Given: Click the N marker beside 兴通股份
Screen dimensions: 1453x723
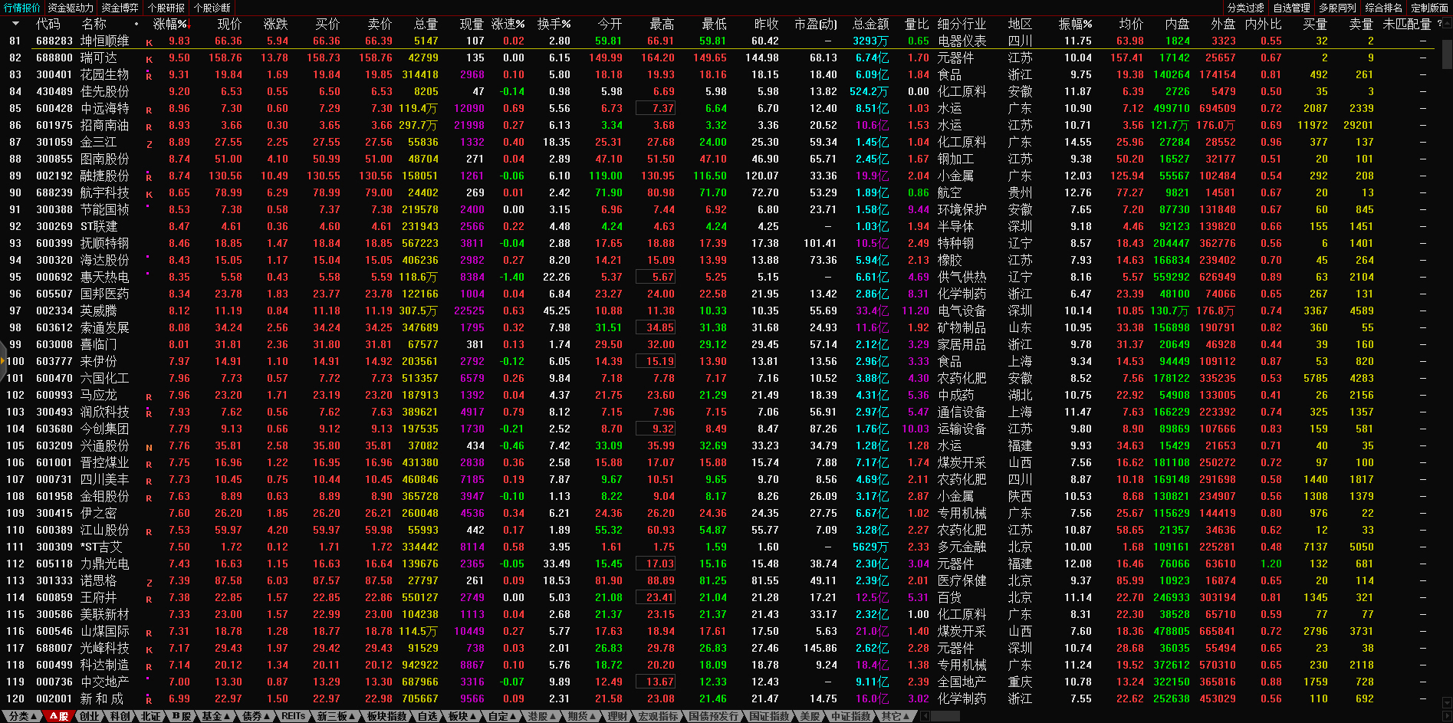Looking at the screenshot, I should [x=149, y=447].
